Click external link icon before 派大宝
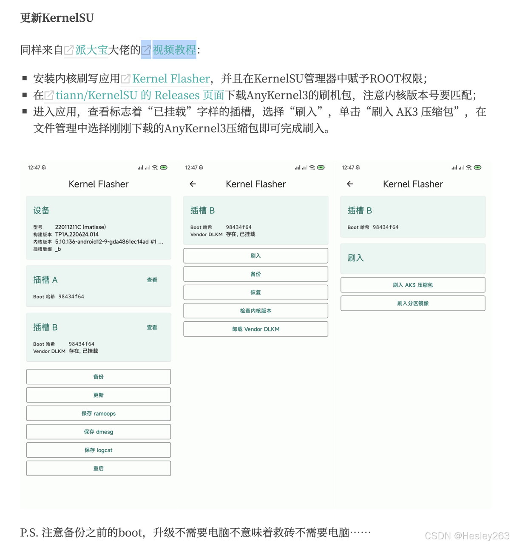This screenshot has height=544, width=511. 69,50
